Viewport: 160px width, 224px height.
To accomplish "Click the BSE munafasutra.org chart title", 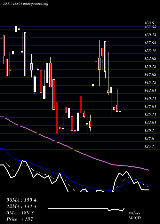I will click(26, 4).
